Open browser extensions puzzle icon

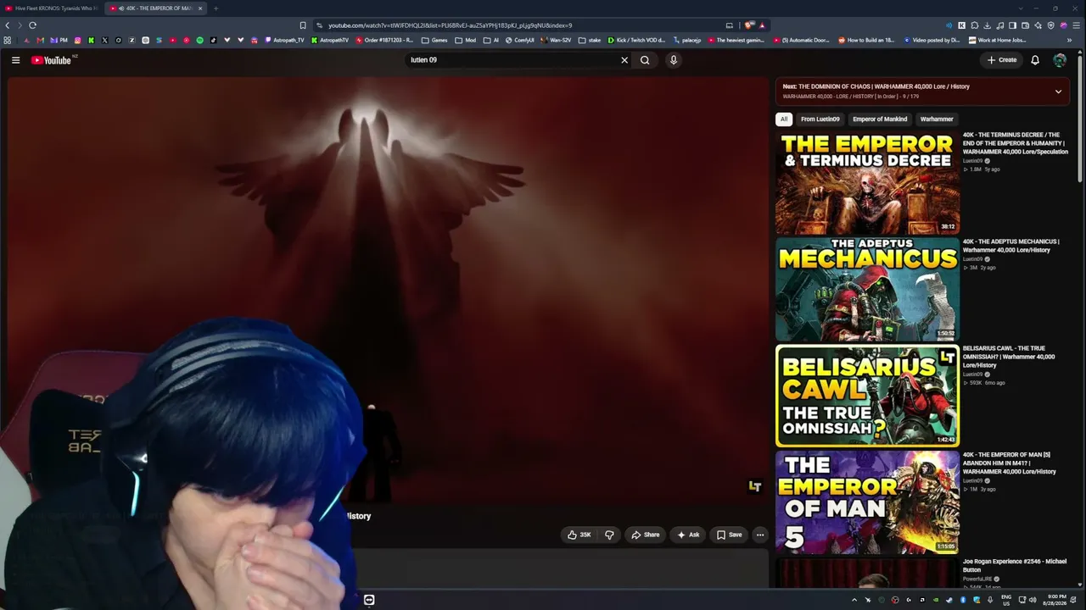(975, 25)
